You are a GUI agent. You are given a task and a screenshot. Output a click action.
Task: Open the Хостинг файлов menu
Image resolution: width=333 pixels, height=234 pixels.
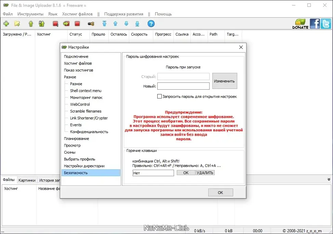coord(77,14)
